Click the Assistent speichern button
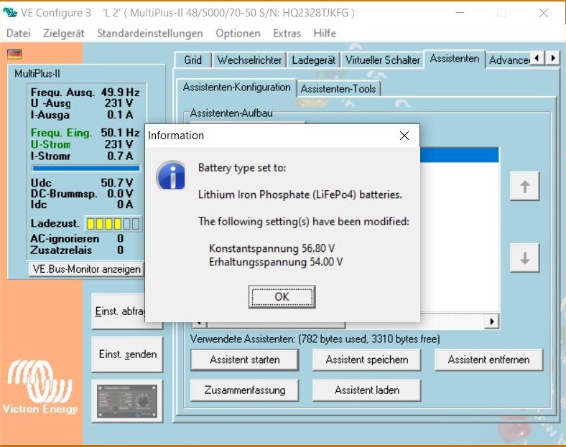 click(367, 359)
